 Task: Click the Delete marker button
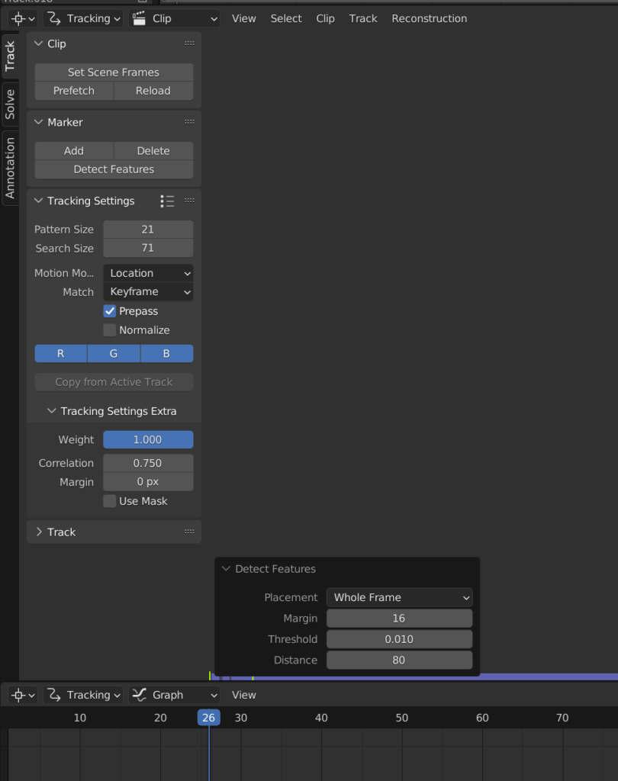coord(153,150)
